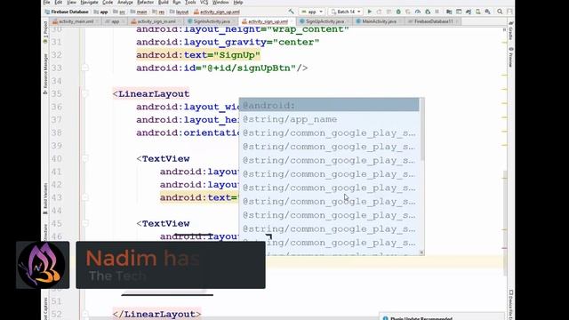The height and width of the screenshot is (320, 569).
Task: Collapse the LinearLayout fold marker at line 35
Action: coord(85,94)
